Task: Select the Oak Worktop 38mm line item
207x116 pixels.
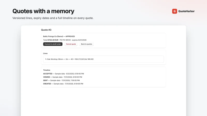Action: point(103,59)
